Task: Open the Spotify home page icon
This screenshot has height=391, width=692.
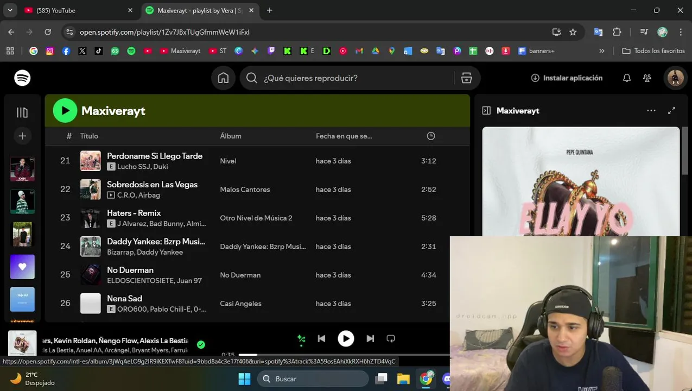Action: (223, 78)
